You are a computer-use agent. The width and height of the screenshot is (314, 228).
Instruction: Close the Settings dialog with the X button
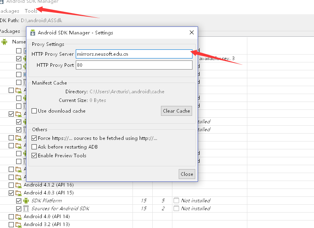192,32
